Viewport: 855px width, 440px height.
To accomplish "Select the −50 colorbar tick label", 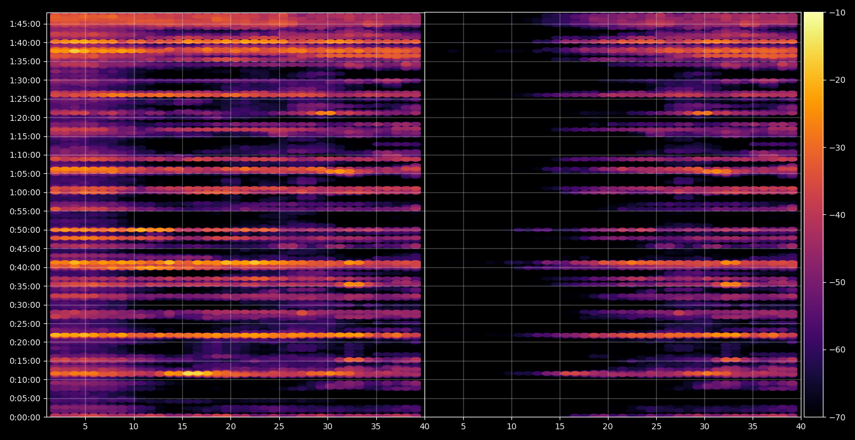I will point(837,282).
